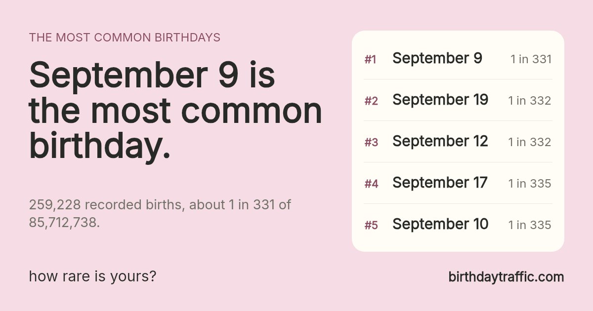Select the September 9 ranking row
593x311 pixels.
point(458,59)
